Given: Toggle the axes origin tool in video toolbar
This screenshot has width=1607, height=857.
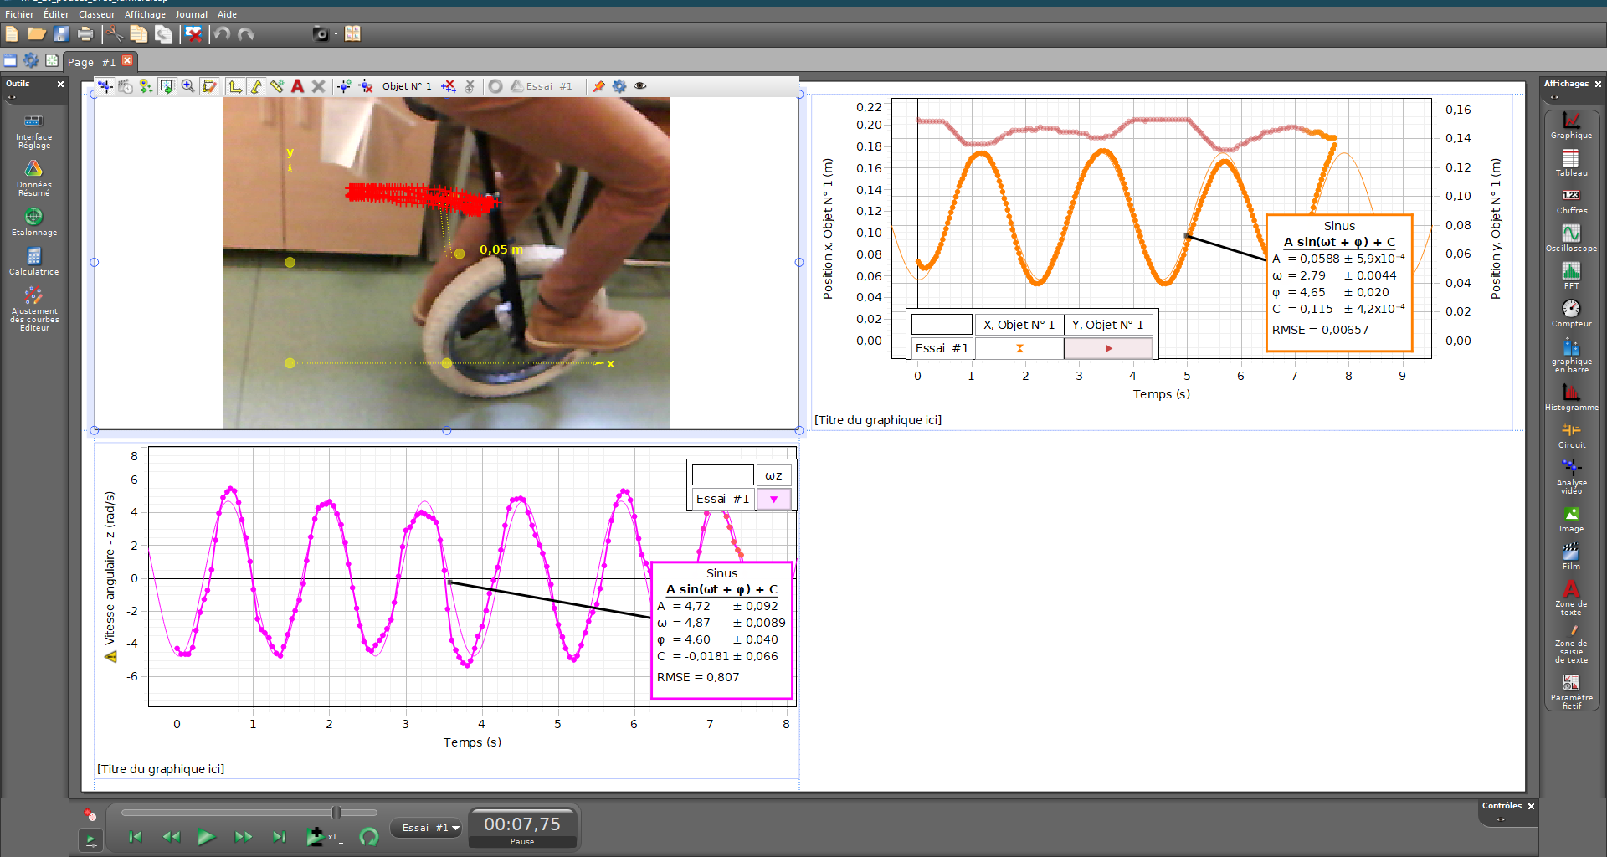Looking at the screenshot, I should [235, 85].
